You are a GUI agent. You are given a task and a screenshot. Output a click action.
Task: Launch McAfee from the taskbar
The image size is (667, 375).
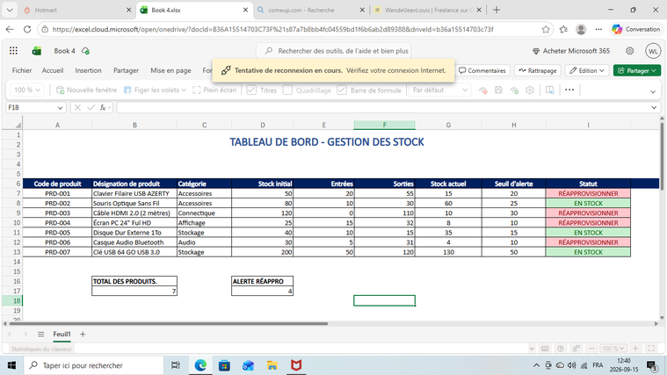[x=296, y=365]
